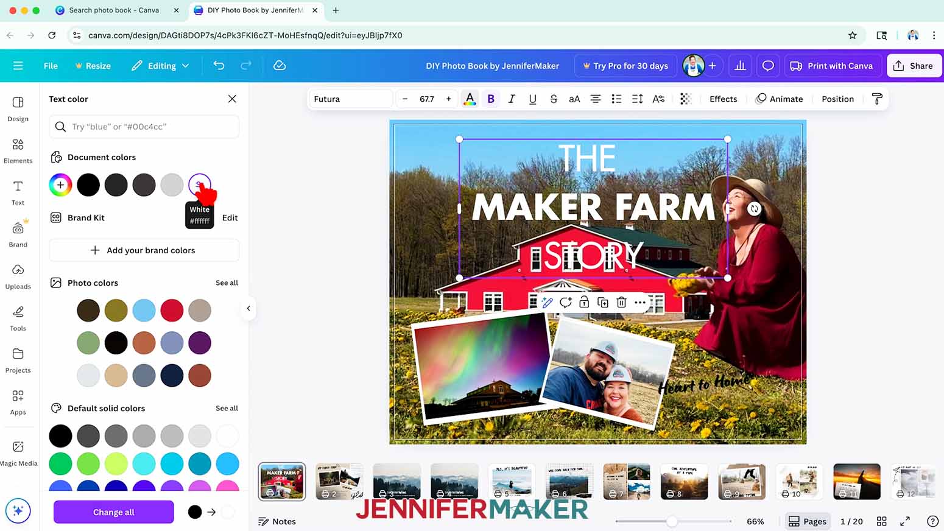944x531 pixels.
Task: Switch to Search photo book browser tab
Action: 113,10
